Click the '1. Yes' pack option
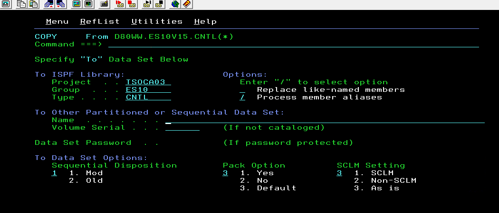This screenshot has height=213, width=499. coord(257,173)
